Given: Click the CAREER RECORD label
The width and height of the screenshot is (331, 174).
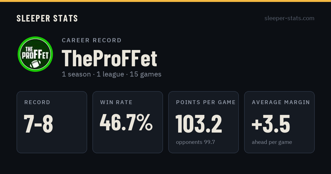Looking at the screenshot, I should [x=92, y=40].
